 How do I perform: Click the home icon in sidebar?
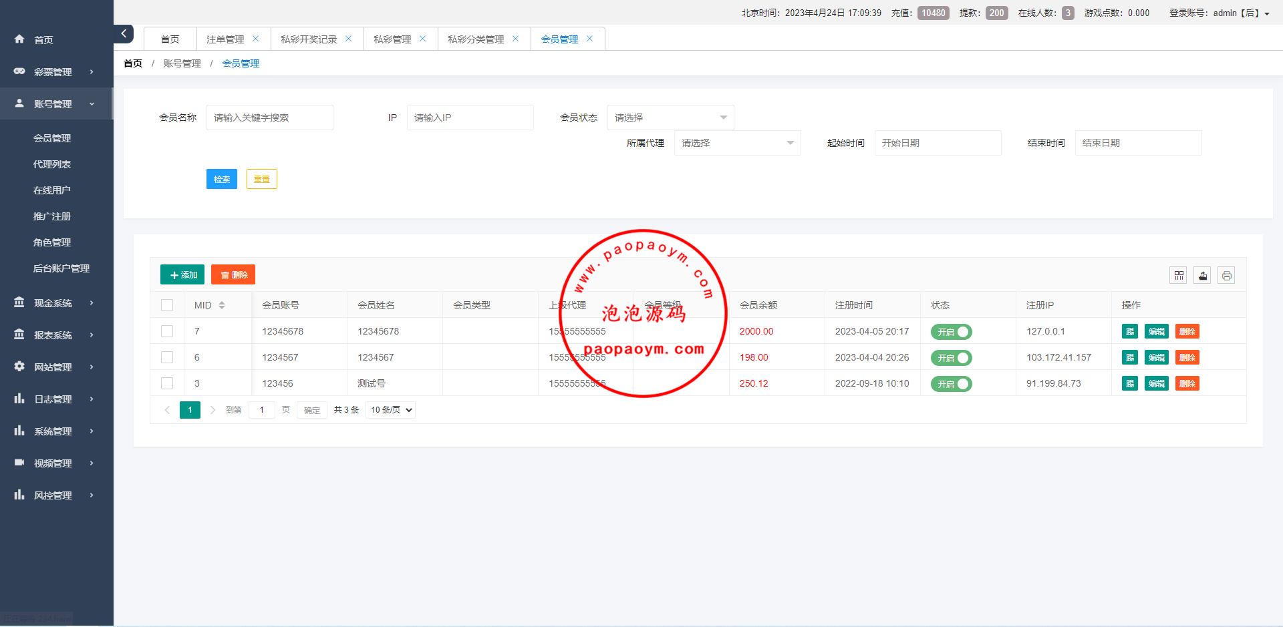[19, 39]
